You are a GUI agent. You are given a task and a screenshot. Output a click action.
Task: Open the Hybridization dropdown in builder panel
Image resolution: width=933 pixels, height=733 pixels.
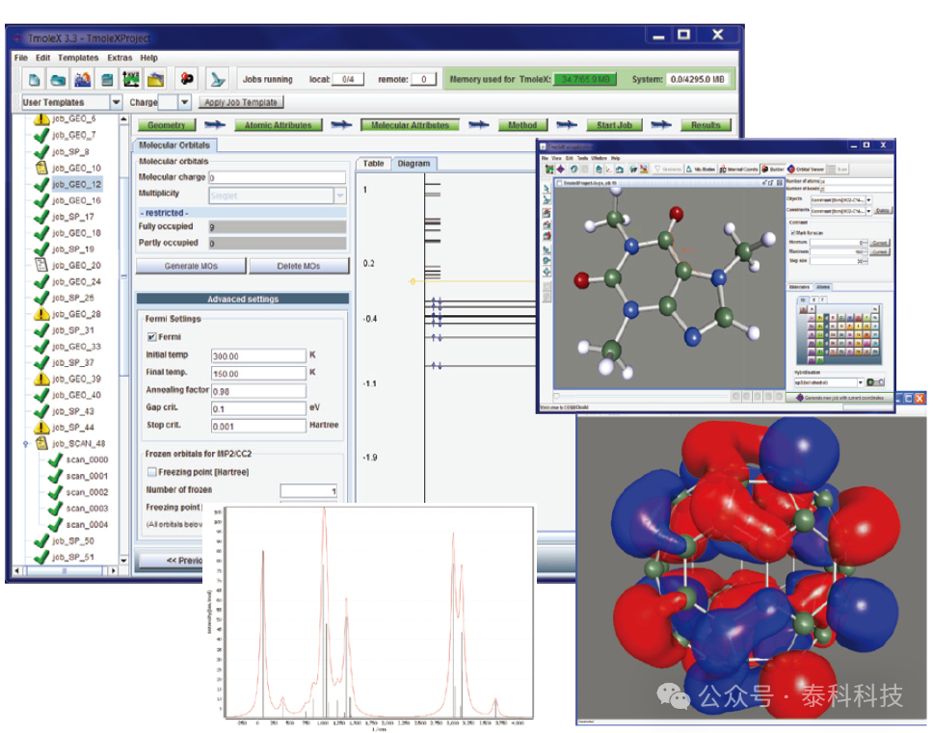click(x=861, y=382)
